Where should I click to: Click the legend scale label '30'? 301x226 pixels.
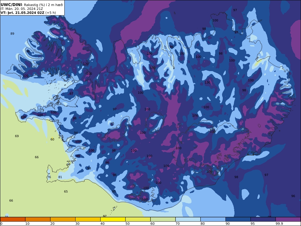point(77,224)
